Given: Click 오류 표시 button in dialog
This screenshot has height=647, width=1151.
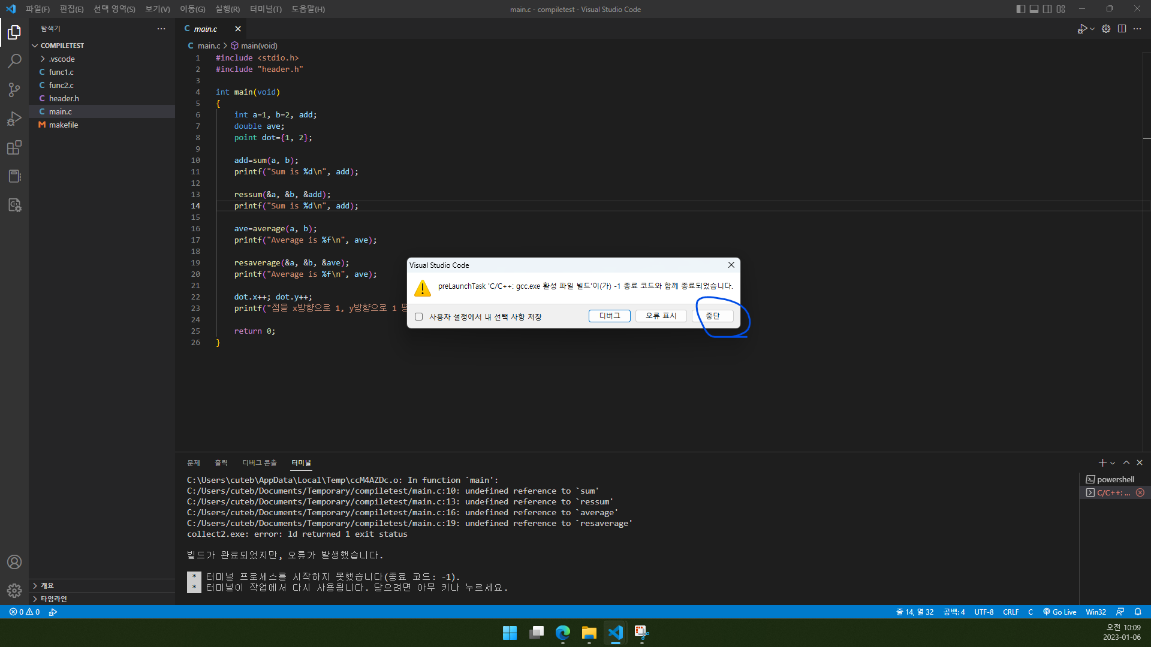Looking at the screenshot, I should (661, 316).
